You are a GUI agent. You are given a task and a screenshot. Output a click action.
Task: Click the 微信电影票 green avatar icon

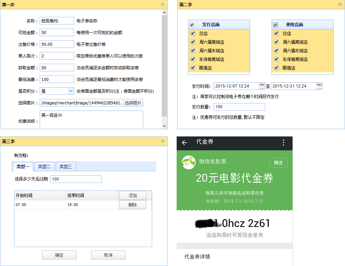[188, 163]
